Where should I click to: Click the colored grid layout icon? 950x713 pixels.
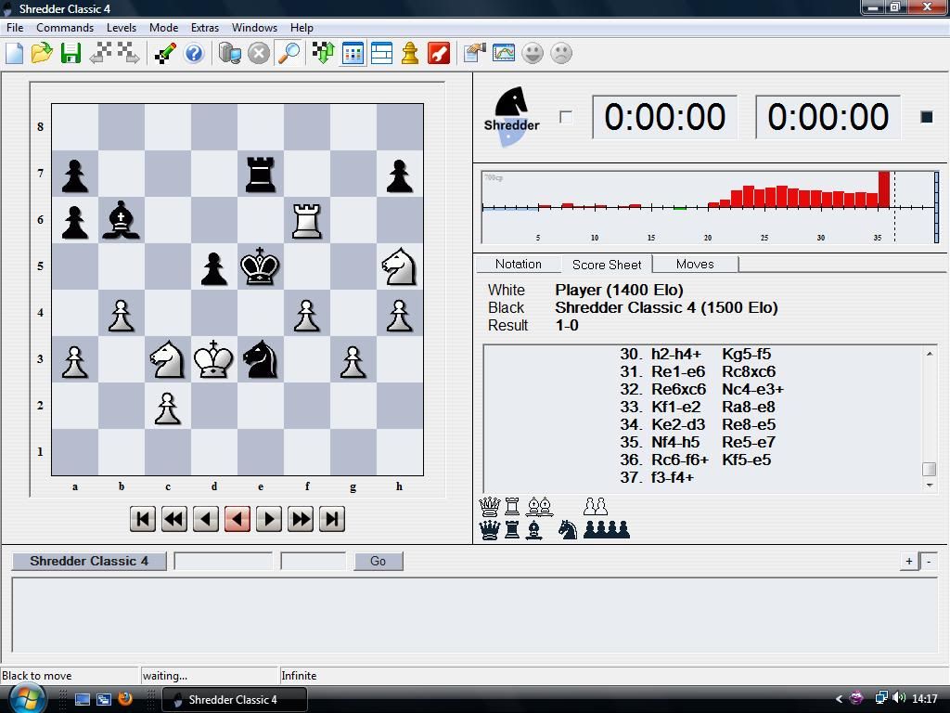click(x=353, y=53)
